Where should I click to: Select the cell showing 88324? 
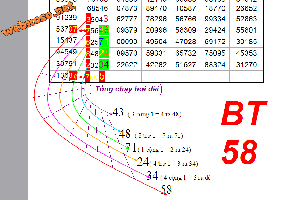215,65
